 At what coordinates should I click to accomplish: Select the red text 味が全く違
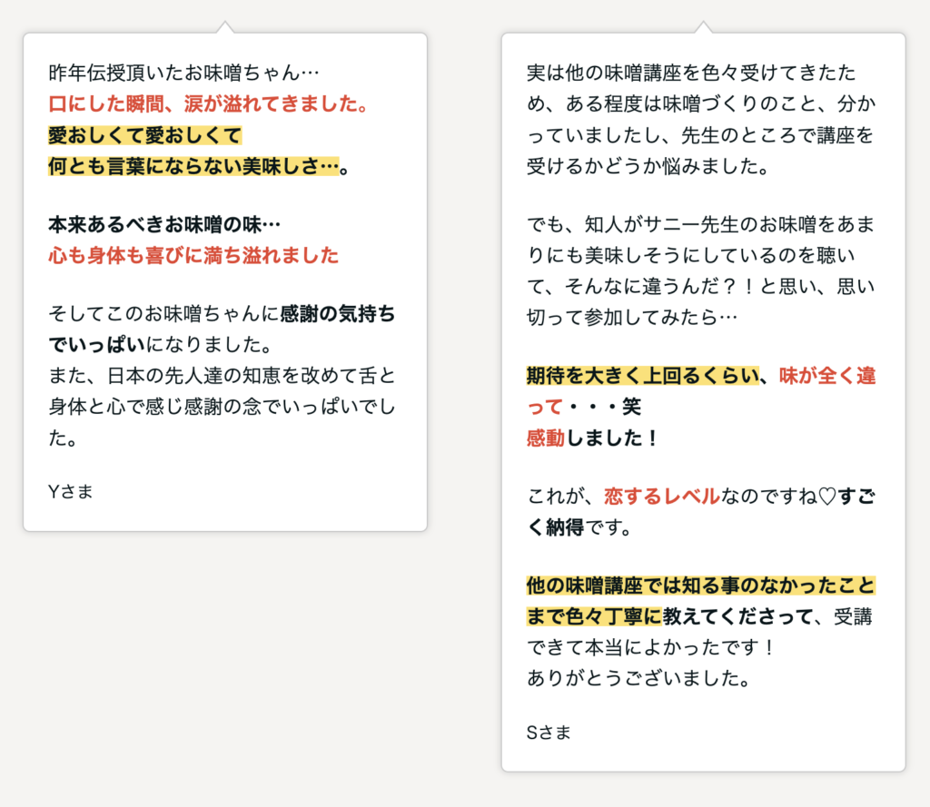click(827, 376)
